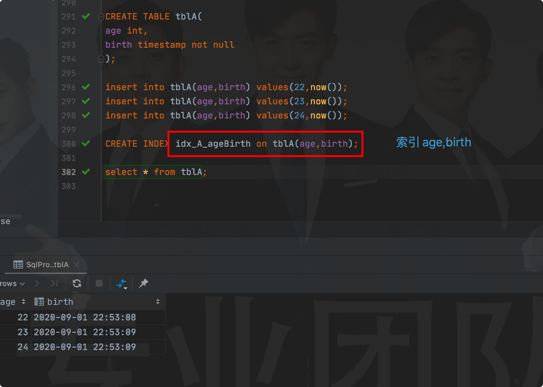Click the green checkmark on line 296
The image size is (543, 387).
point(86,87)
